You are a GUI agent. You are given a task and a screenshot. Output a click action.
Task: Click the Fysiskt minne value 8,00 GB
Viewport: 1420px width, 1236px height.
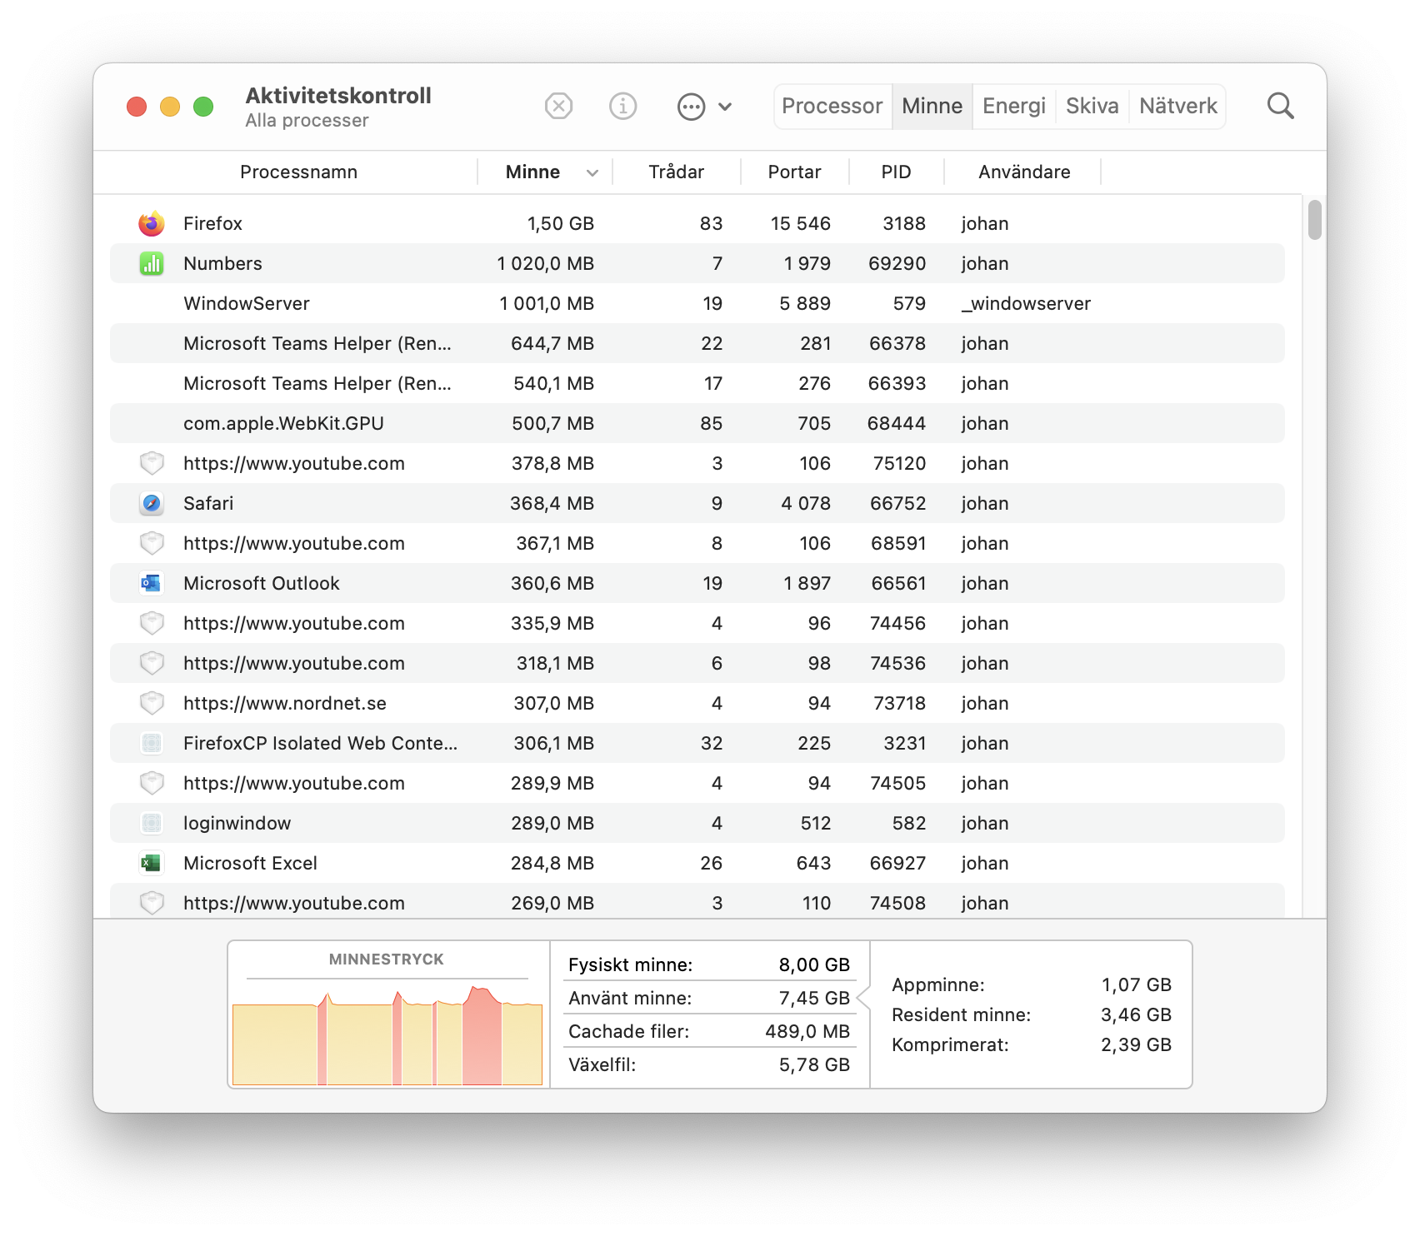click(814, 964)
